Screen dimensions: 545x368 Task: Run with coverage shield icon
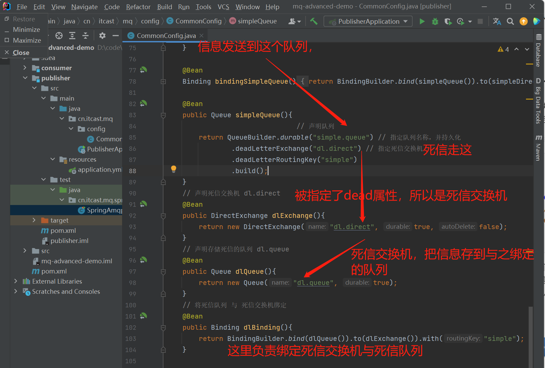[448, 21]
